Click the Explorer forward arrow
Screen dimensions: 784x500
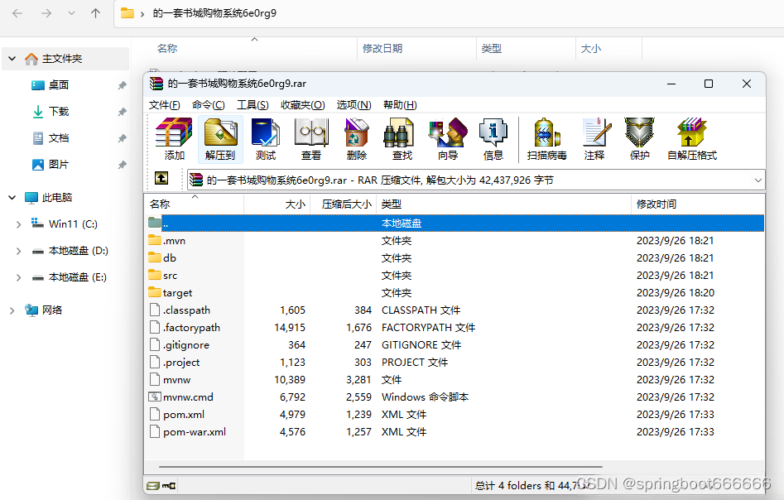coord(46,13)
